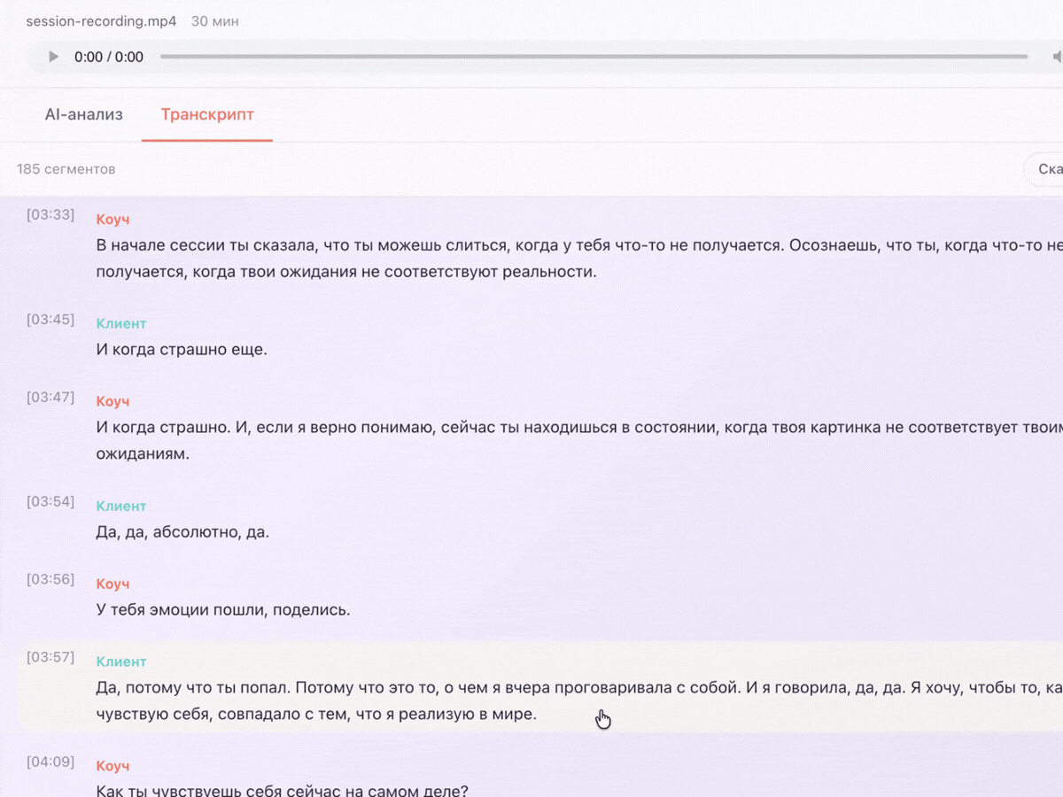Click the 0:00 / 0:00 time display
This screenshot has height=797, width=1063.
click(111, 57)
